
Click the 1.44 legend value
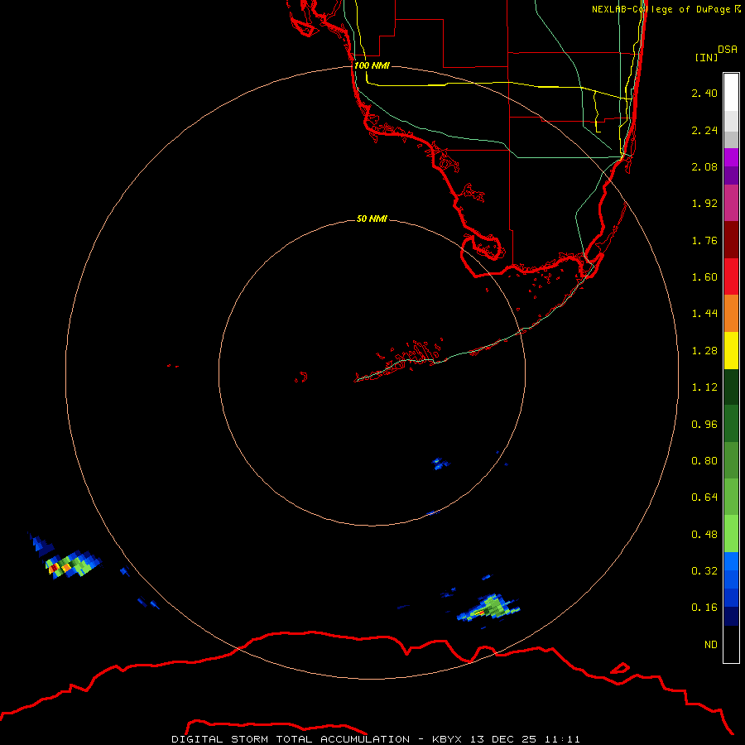click(704, 314)
